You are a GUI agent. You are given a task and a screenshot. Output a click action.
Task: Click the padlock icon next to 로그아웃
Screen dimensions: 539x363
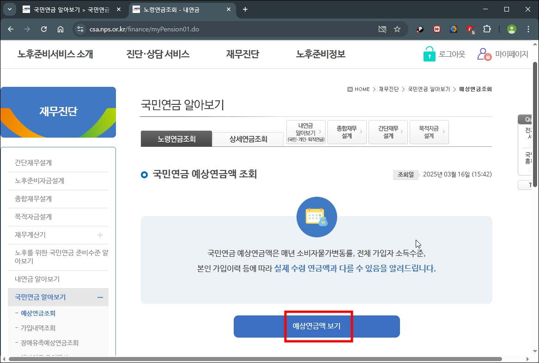click(x=429, y=53)
